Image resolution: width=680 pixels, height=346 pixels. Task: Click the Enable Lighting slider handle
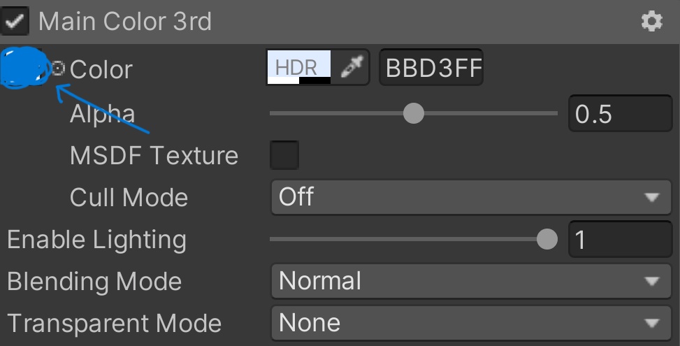(x=547, y=240)
